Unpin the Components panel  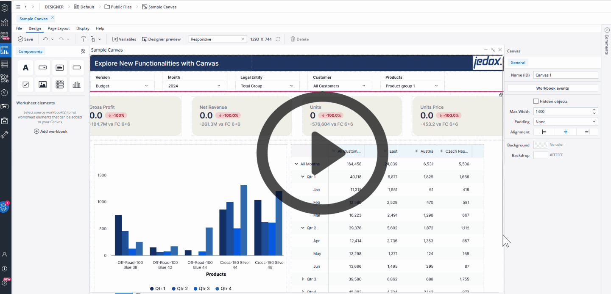point(83,51)
